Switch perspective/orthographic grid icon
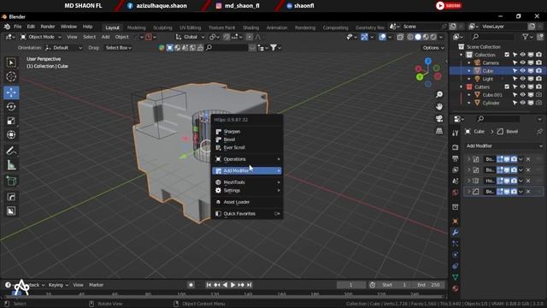Screen dimensions: 547x308 [439, 131]
